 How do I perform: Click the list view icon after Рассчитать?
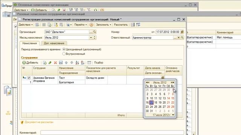pyautogui.click(x=133, y=25)
